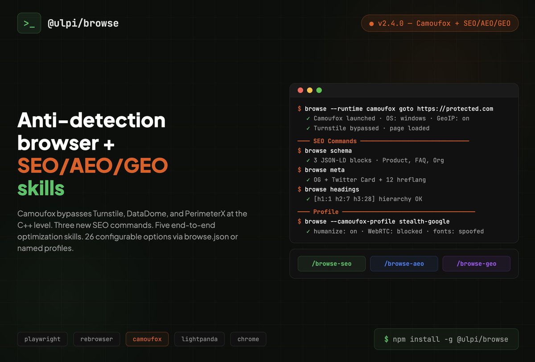Select the camoufox tag

tap(147, 339)
